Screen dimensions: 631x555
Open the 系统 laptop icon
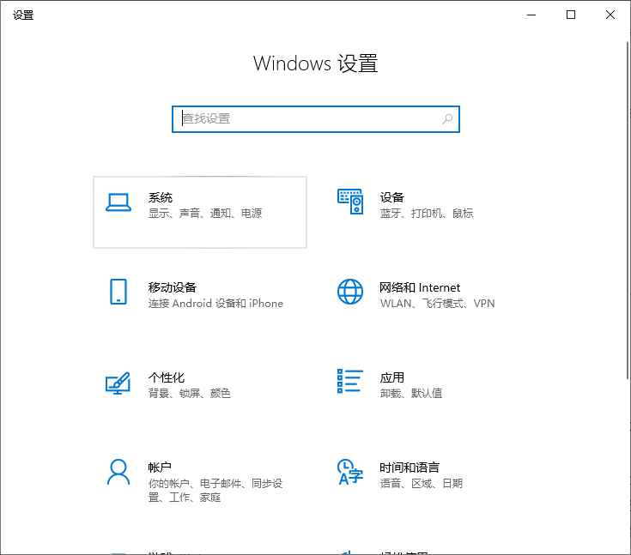click(x=118, y=202)
